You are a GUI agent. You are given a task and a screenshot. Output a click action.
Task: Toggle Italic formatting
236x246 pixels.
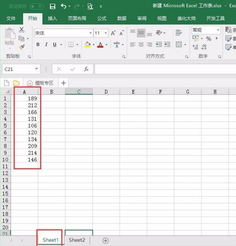click(46, 45)
